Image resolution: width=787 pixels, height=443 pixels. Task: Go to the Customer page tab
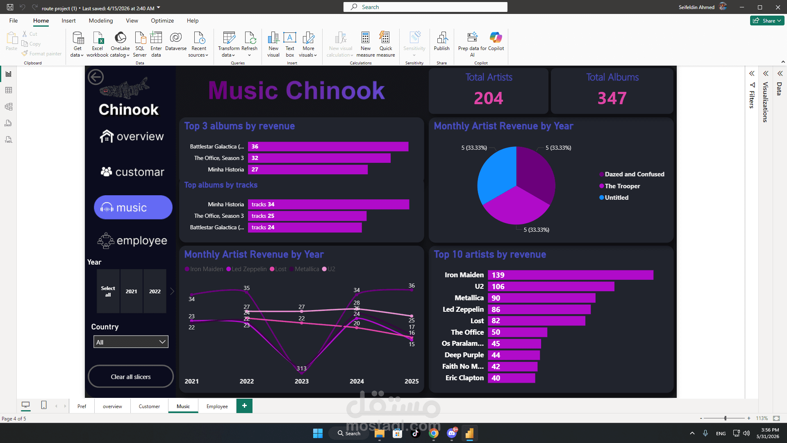pos(149,406)
